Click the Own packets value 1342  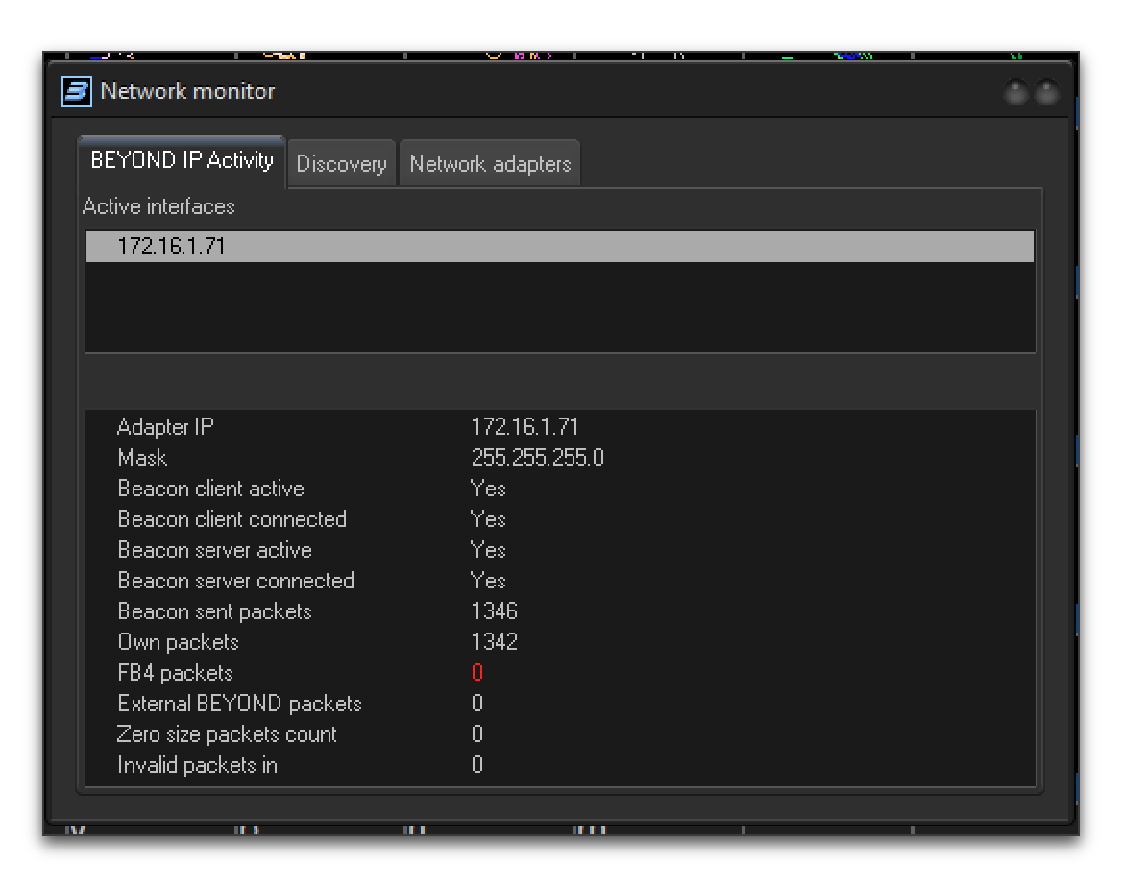[495, 642]
